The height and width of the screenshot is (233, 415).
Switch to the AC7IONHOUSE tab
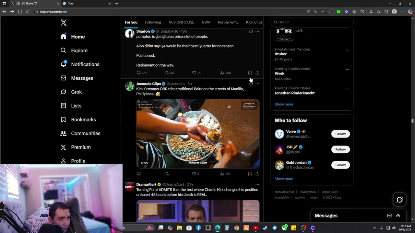tap(181, 22)
